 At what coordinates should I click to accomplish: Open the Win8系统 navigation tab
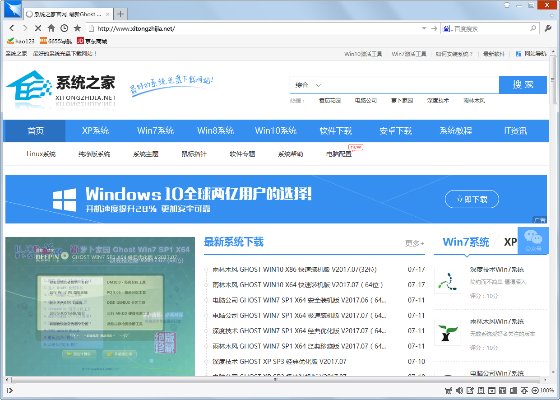click(215, 131)
